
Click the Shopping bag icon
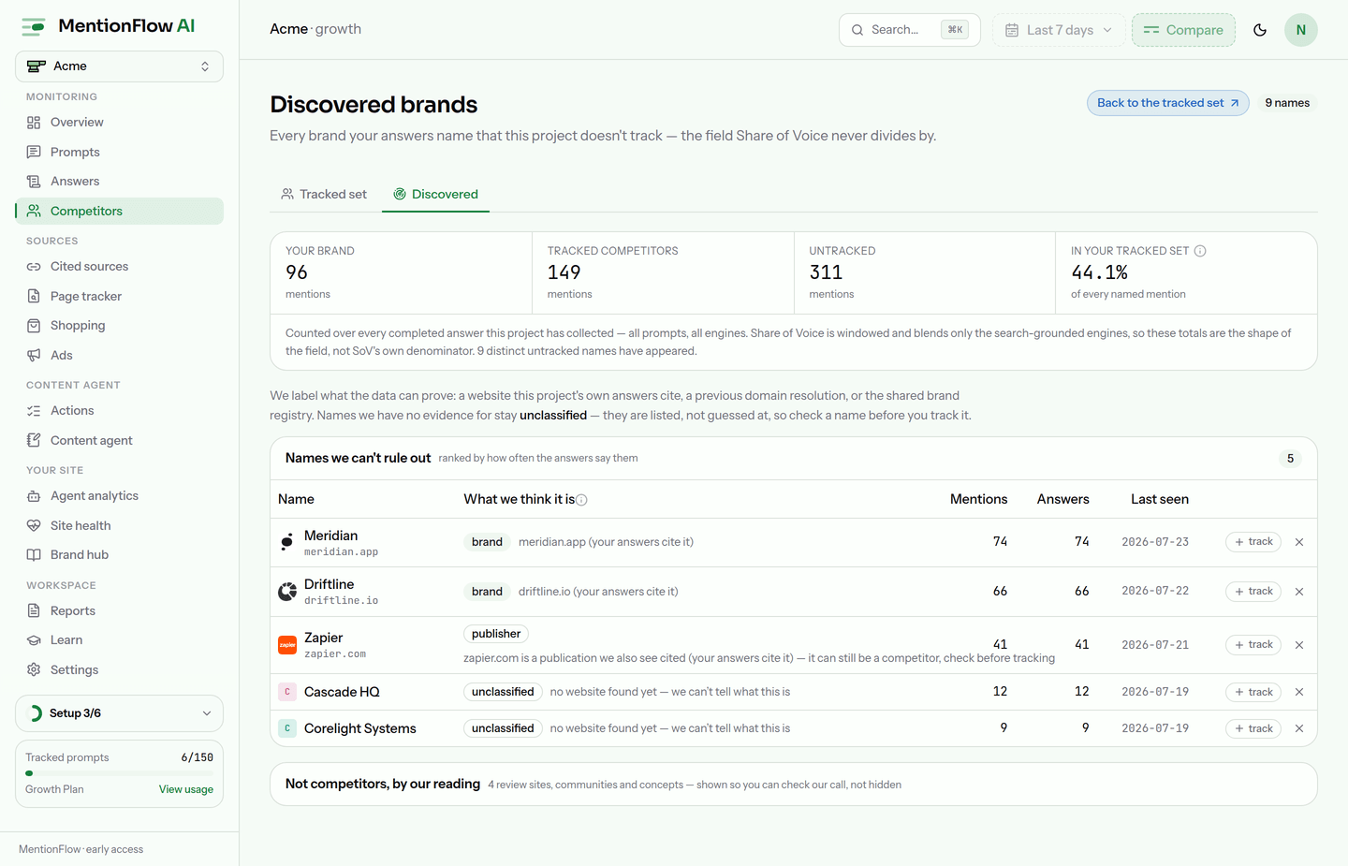tap(34, 326)
